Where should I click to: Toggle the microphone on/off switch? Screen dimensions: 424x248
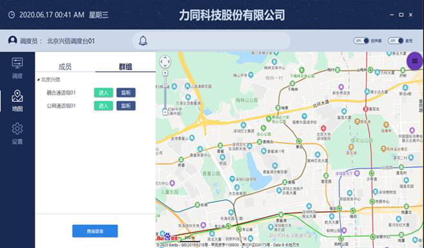point(396,41)
